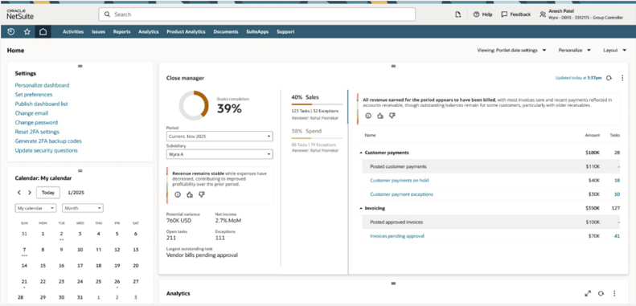Viewport: 636px width, 306px height.
Task: Open the recent records history icon
Action: click(x=11, y=31)
